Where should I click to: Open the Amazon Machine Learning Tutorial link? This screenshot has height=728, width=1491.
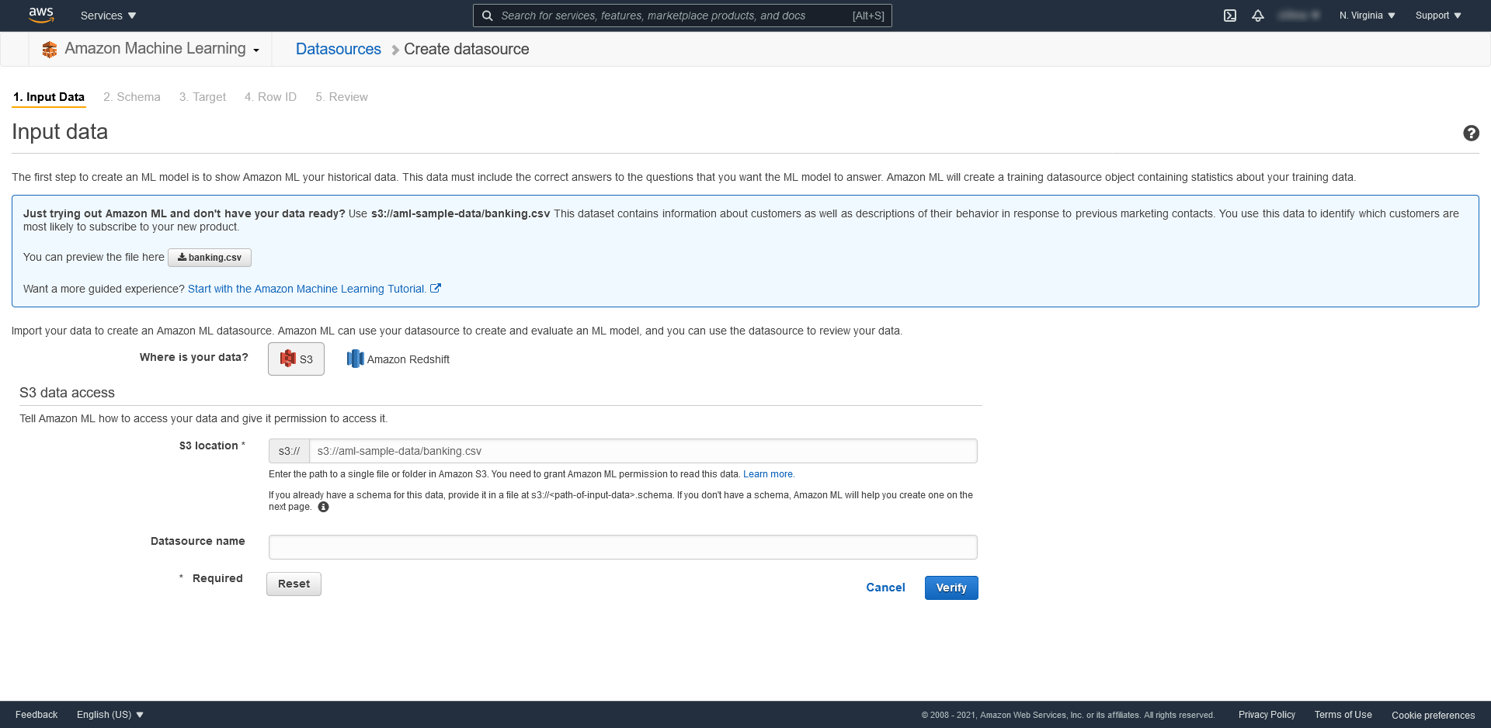(x=307, y=289)
